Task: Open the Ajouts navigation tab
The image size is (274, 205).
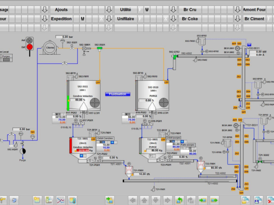Action: (61, 10)
